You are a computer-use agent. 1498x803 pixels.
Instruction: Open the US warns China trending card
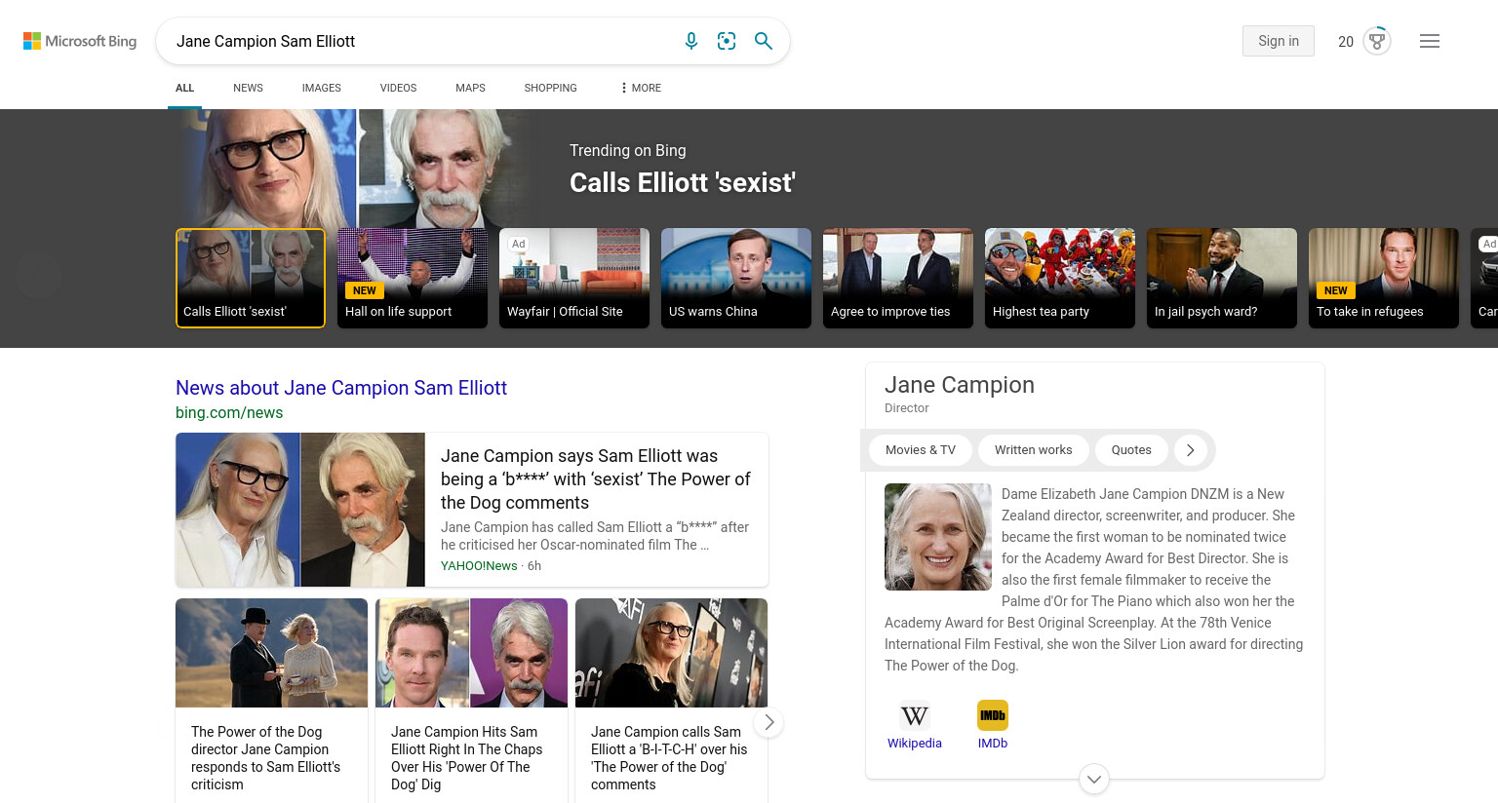pyautogui.click(x=736, y=278)
